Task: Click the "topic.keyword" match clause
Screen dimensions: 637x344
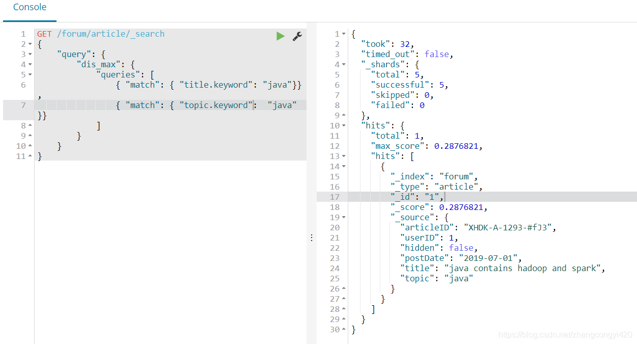Action: [x=206, y=105]
